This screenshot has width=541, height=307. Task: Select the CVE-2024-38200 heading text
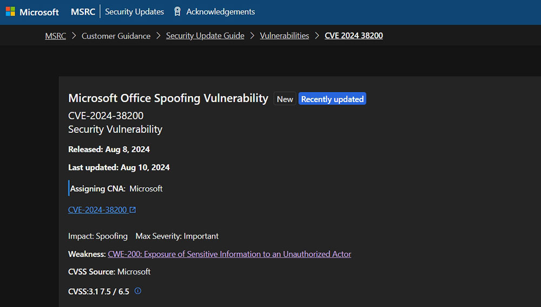tap(105, 116)
